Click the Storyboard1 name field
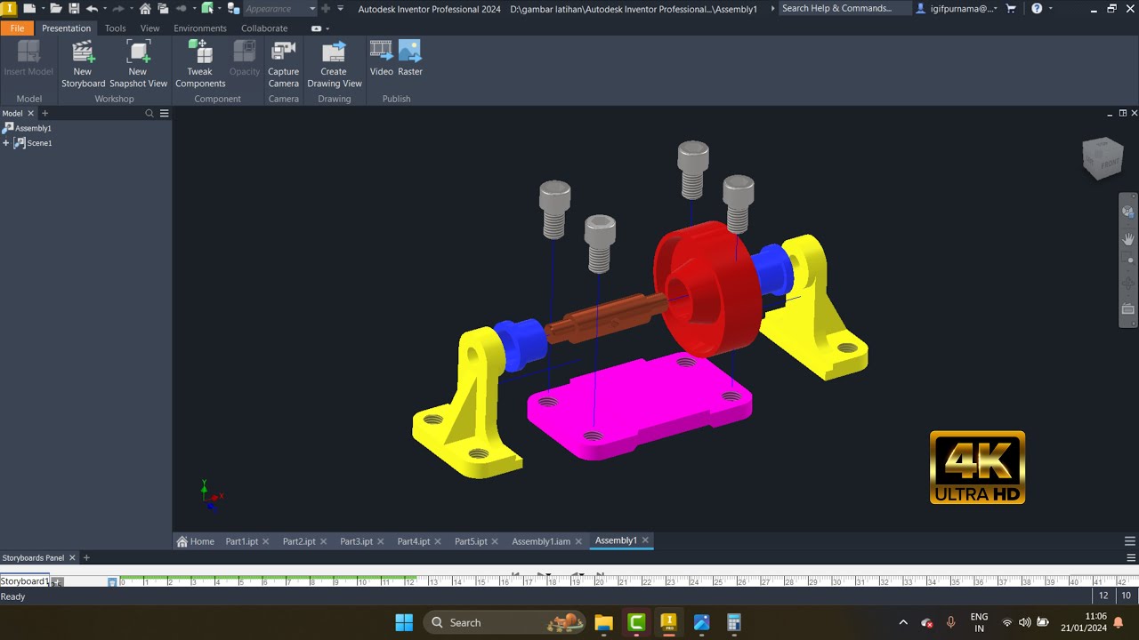 [24, 581]
